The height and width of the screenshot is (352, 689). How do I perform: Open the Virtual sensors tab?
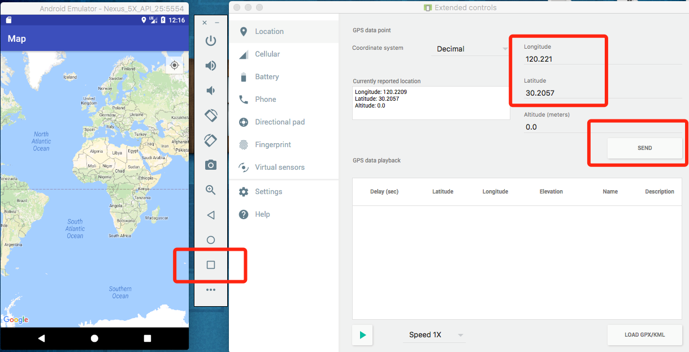283,167
